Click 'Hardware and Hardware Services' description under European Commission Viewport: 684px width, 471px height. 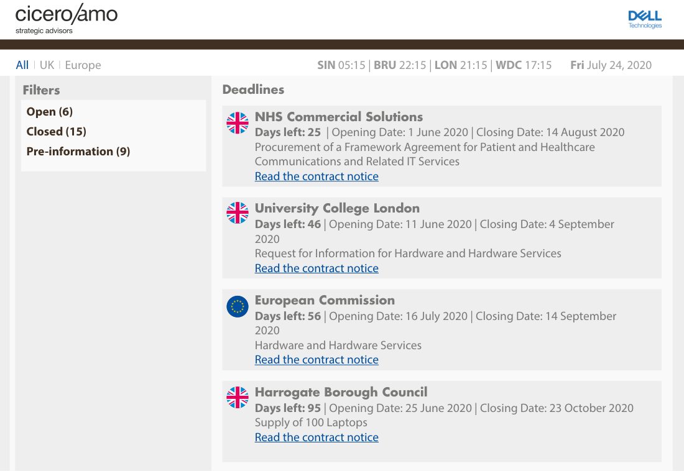[x=338, y=345]
